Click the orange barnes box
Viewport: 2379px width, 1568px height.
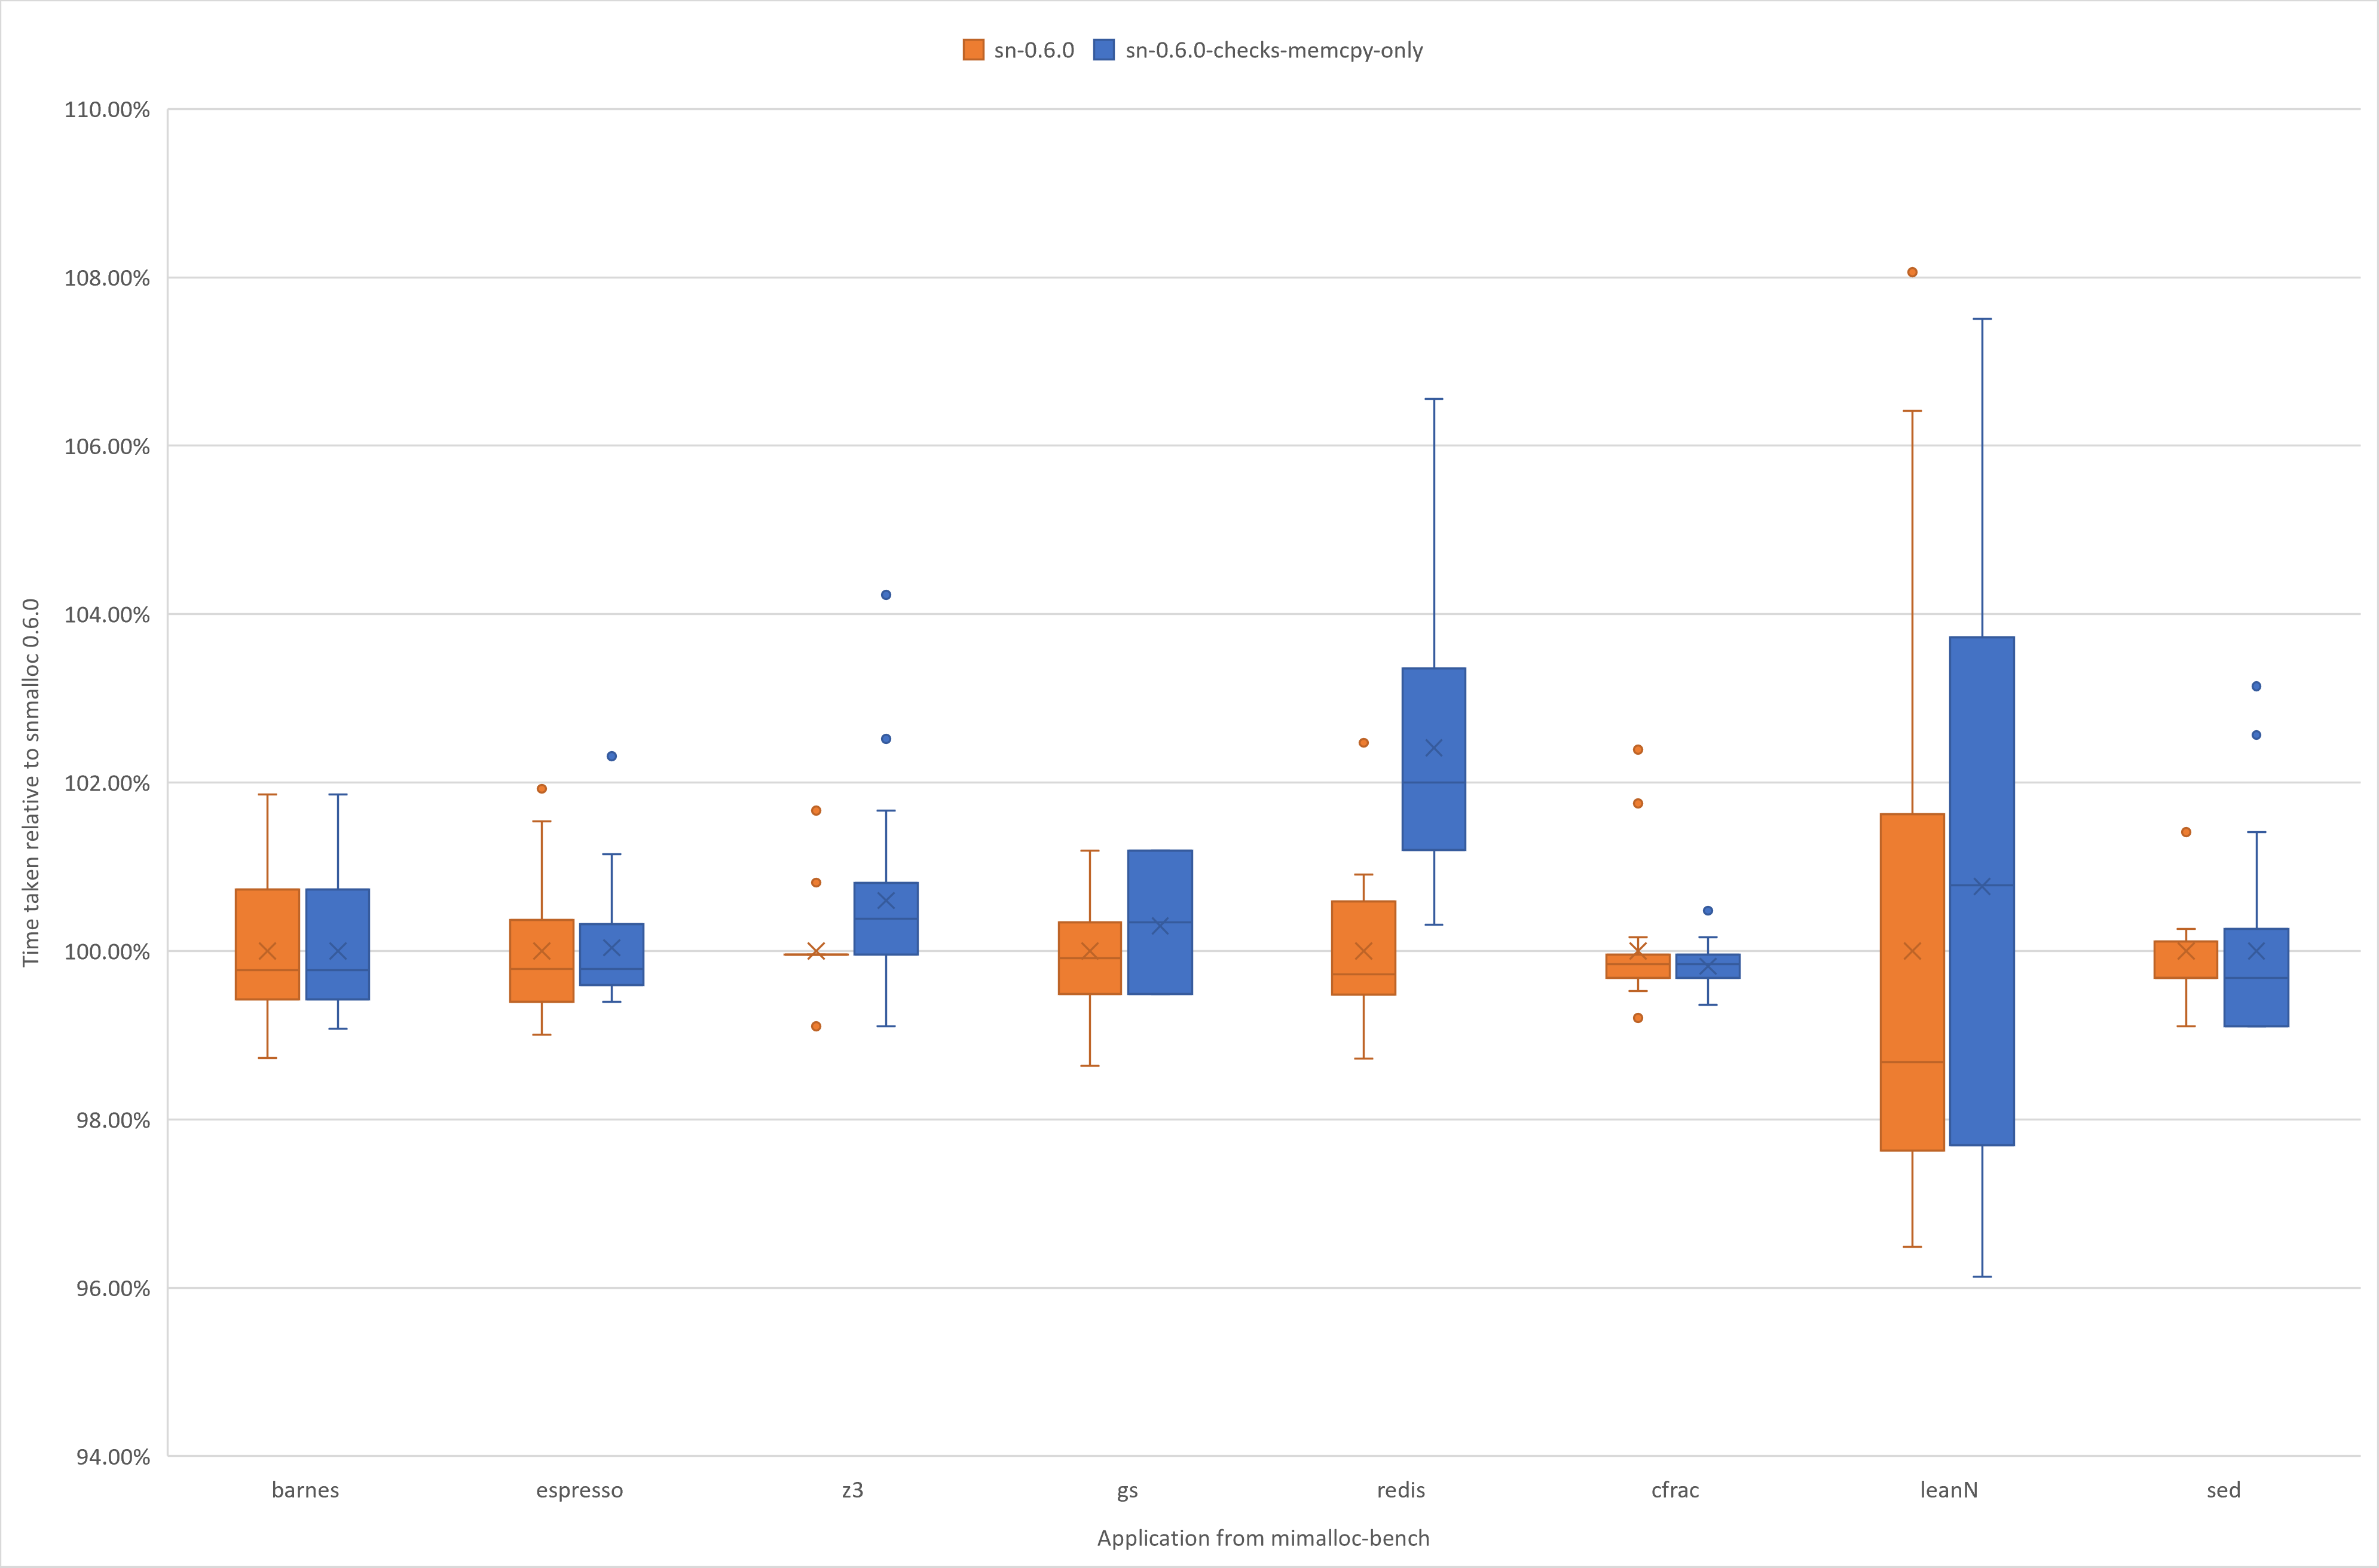[267, 944]
